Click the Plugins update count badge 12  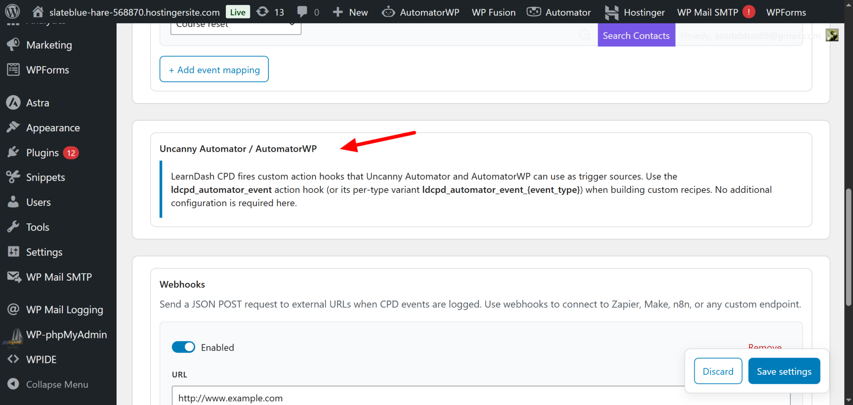[71, 153]
